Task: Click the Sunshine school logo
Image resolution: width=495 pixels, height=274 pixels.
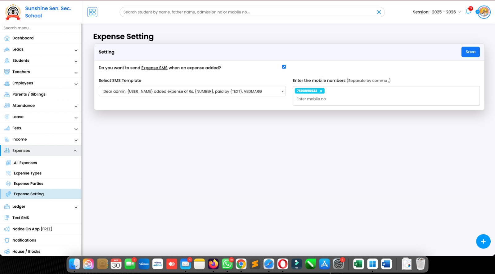Action: tap(13, 12)
